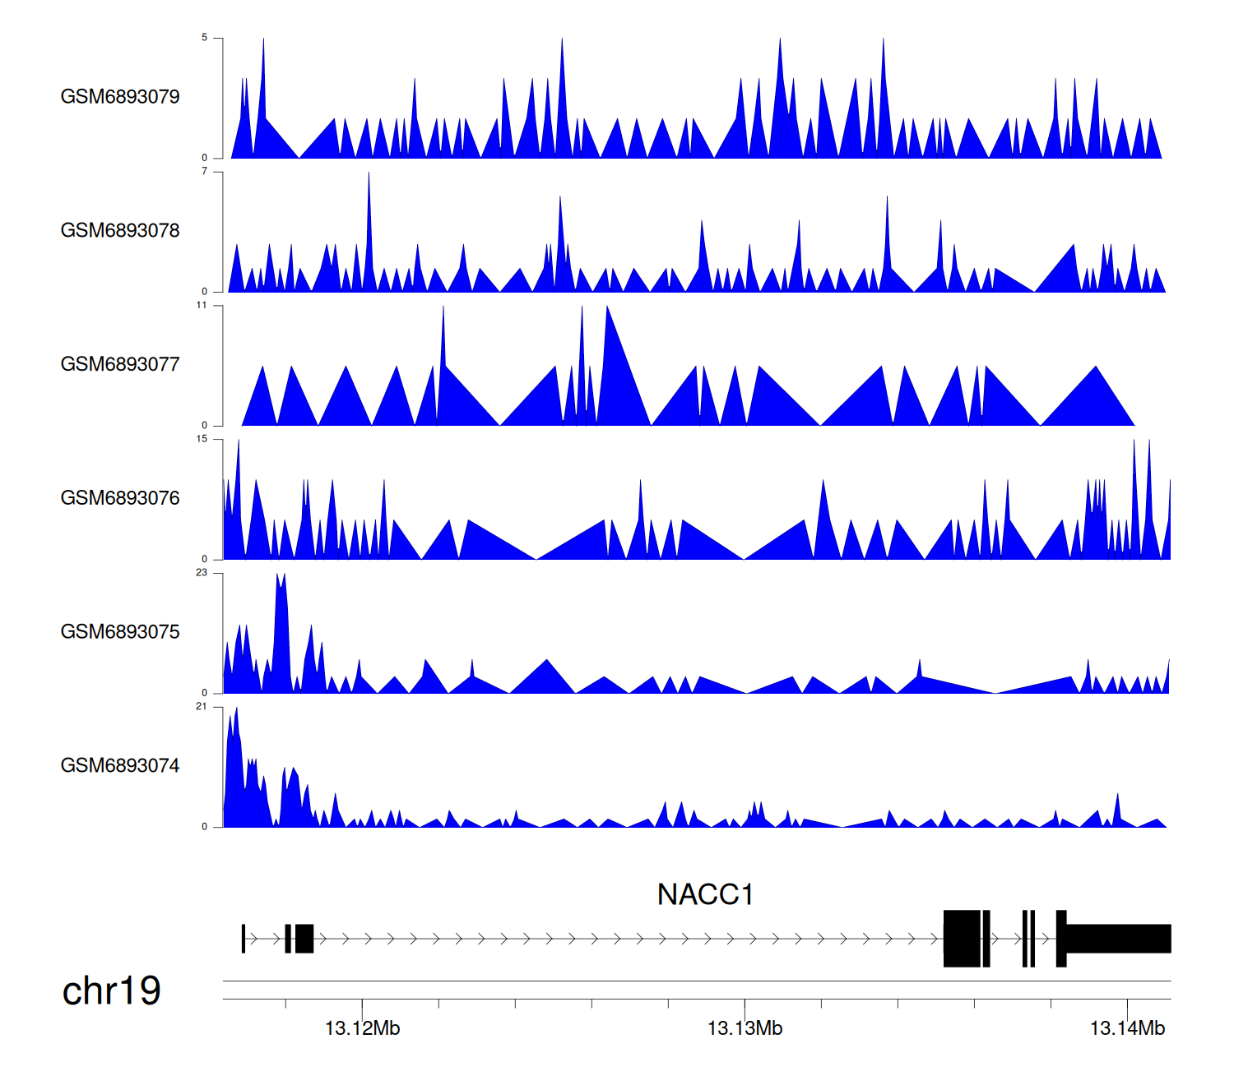The image size is (1234, 1085).
Task: Click the chr19 chromosome label
Action: 111,991
